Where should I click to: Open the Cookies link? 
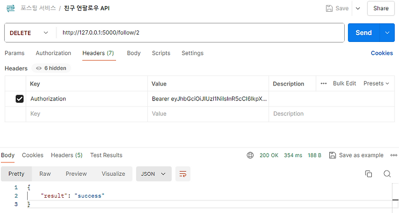click(x=381, y=53)
